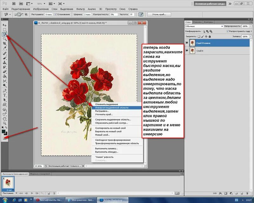This screenshot has width=254, height=203.
Task: Select the Paint Bucket tool
Action: pyautogui.click(x=4, y=76)
